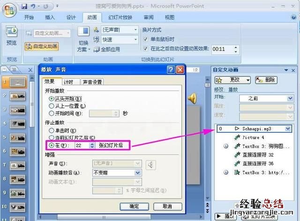Click 取消 to cancel dialog
This screenshot has width=300, height=221.
point(167,206)
